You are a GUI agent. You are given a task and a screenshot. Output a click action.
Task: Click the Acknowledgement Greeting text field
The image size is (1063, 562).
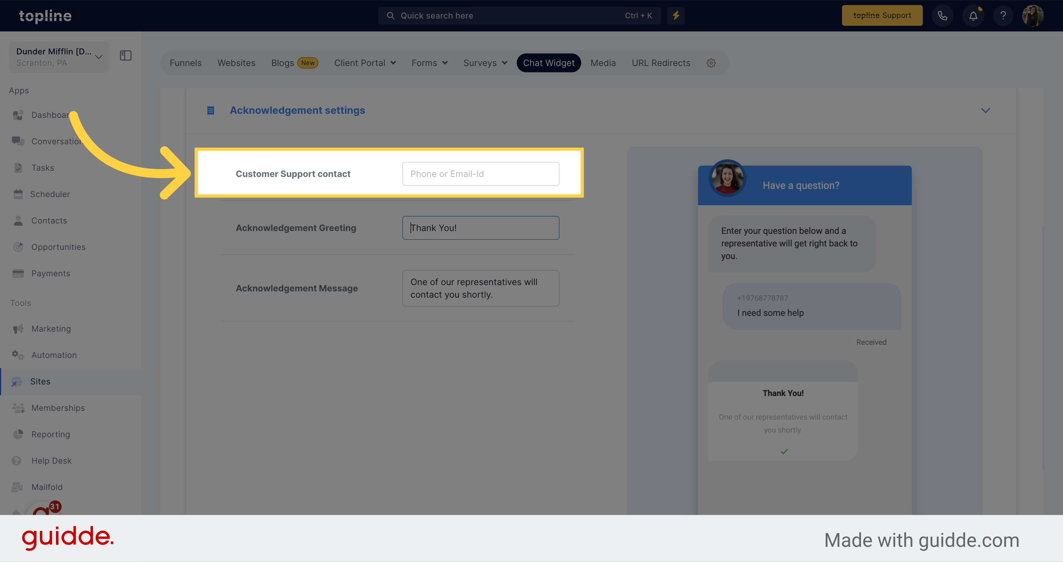tap(481, 228)
